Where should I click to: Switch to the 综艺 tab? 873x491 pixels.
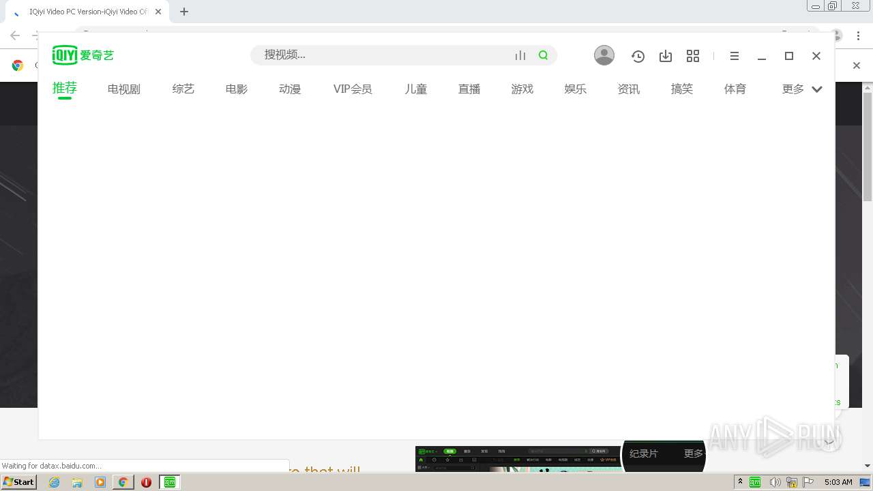pyautogui.click(x=183, y=89)
